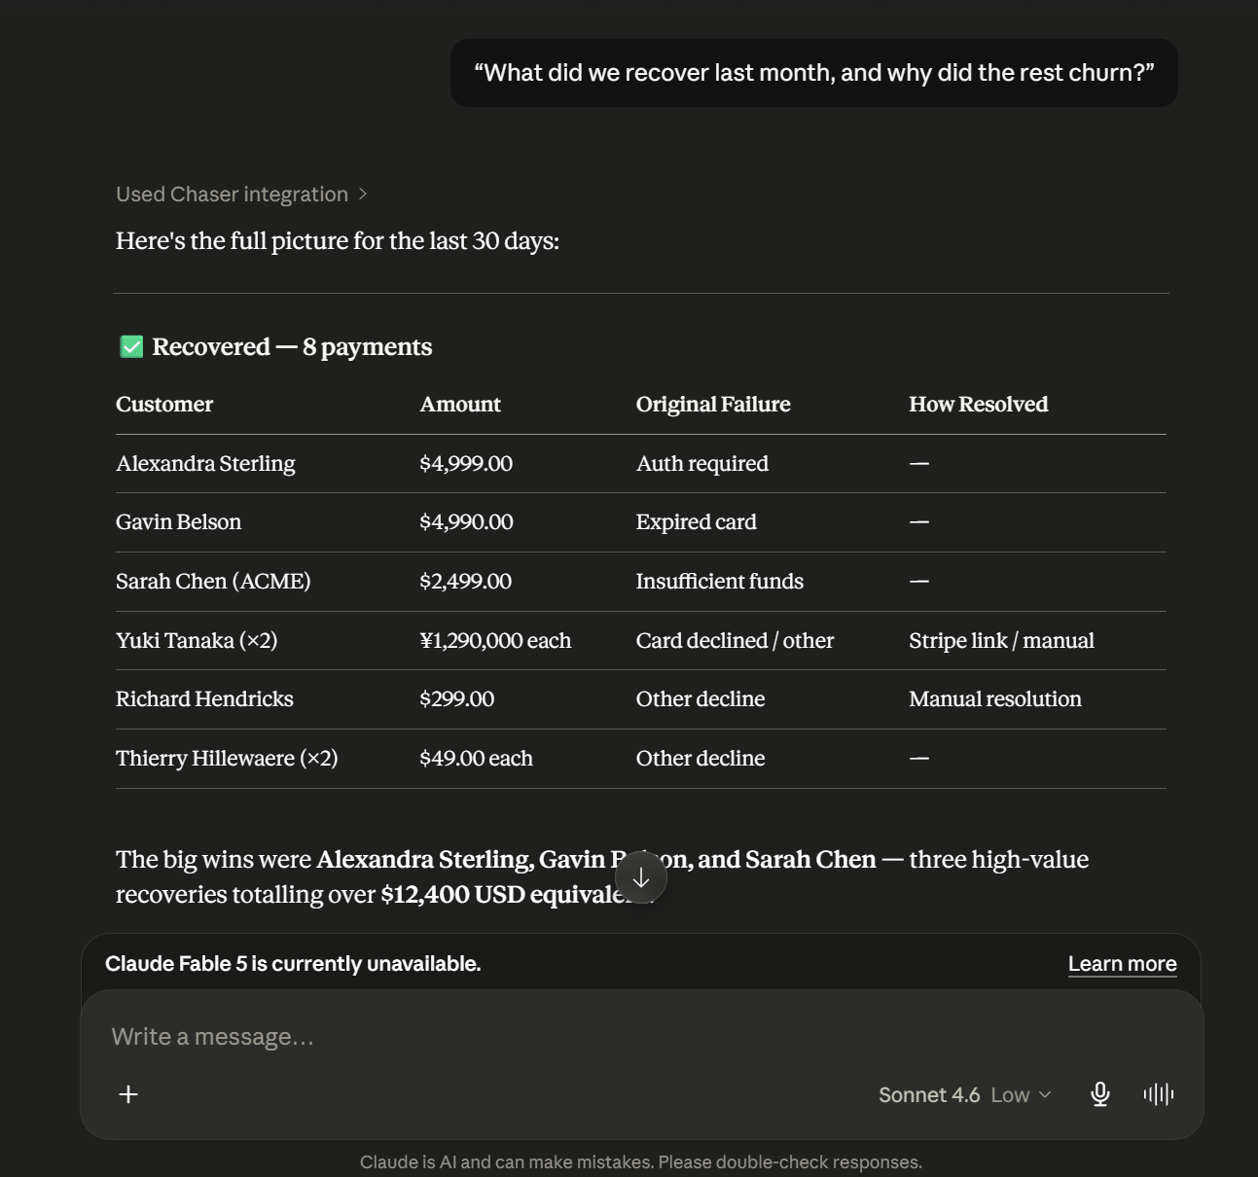Click Other decline in Richard Hendricks row
The image size is (1258, 1177).
point(701,699)
